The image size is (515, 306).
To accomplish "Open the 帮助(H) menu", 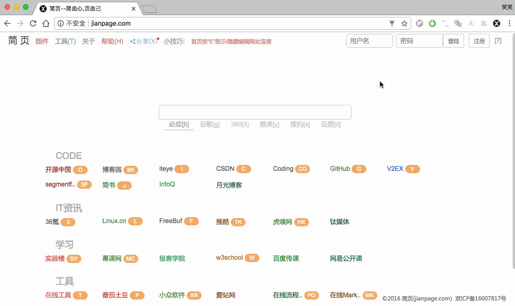I will (112, 41).
